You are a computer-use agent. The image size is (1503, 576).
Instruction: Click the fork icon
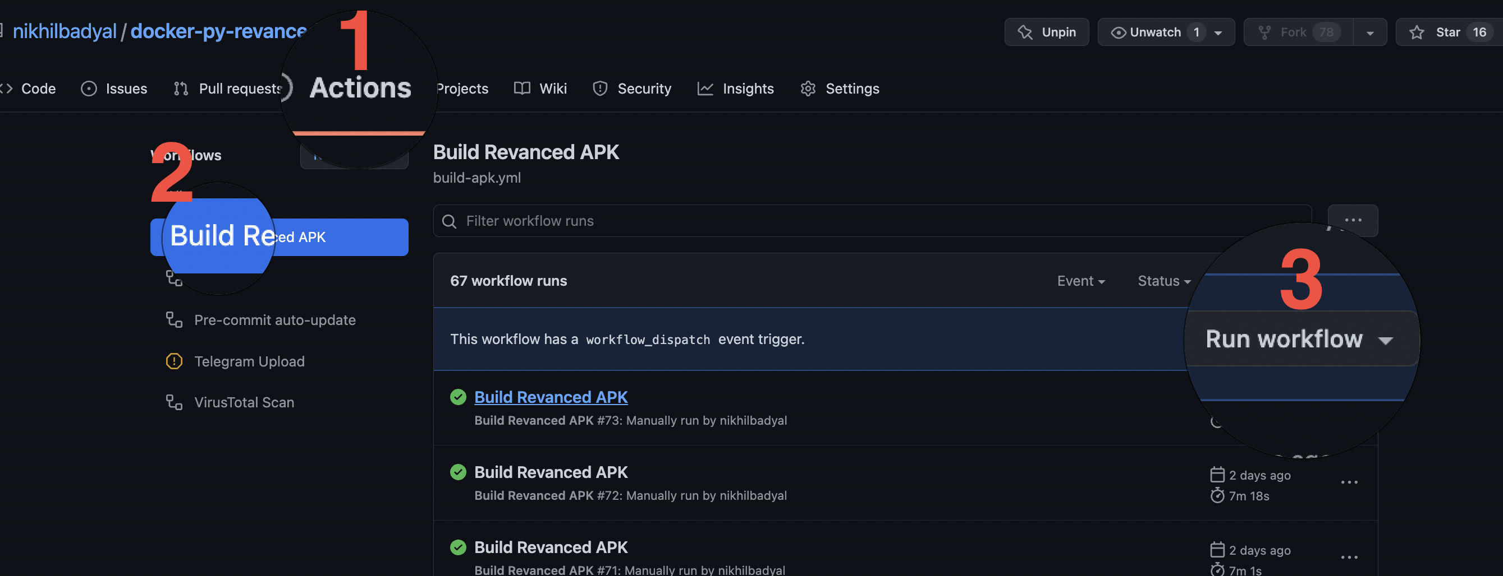pos(1264,32)
